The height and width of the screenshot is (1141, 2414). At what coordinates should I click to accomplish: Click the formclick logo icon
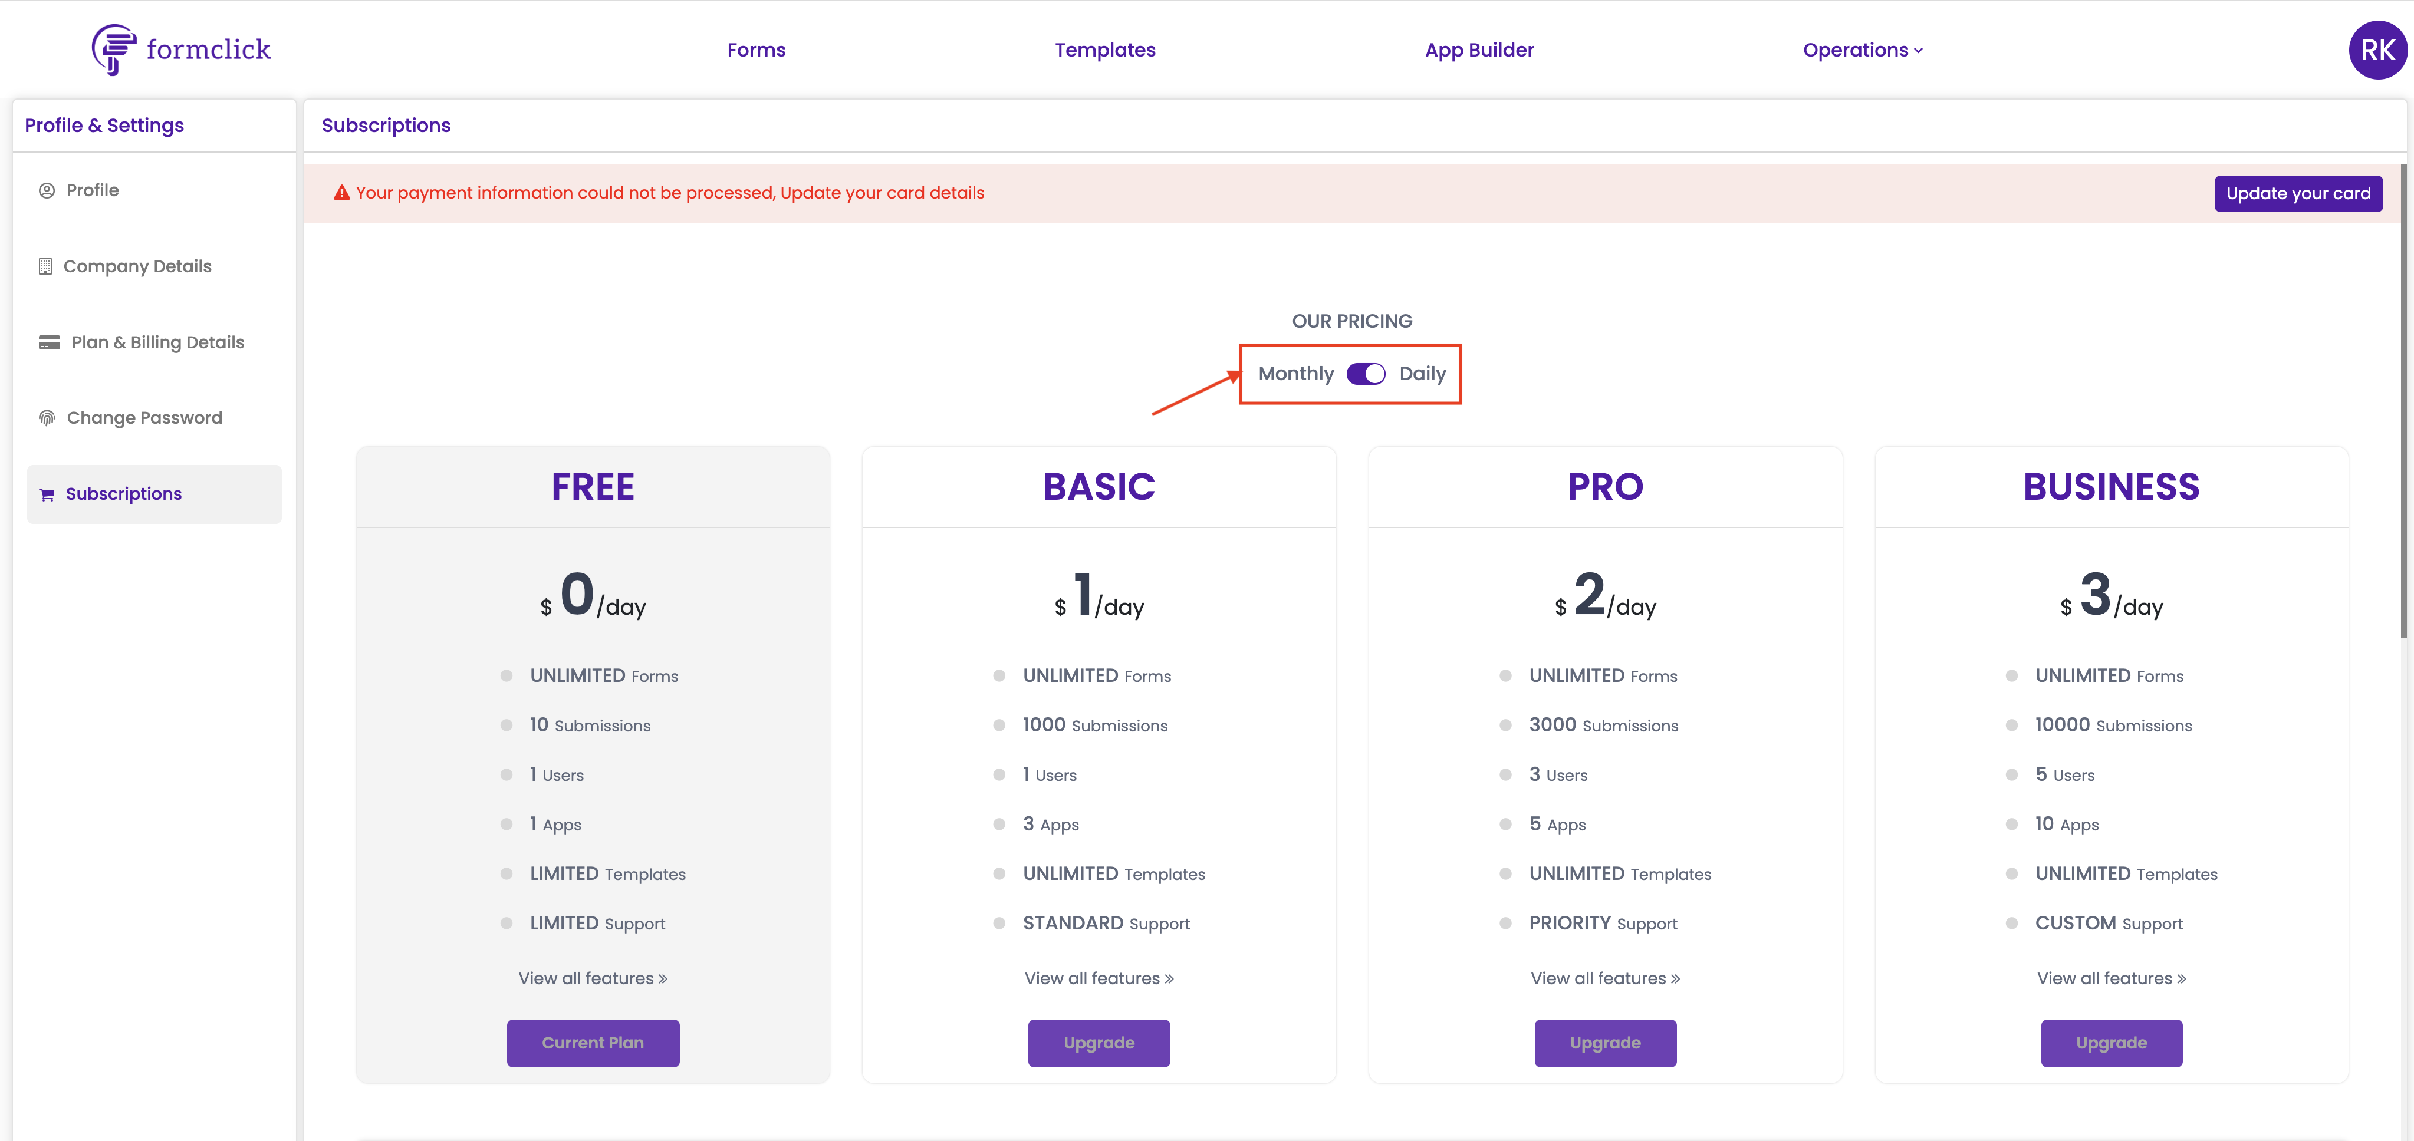click(x=113, y=49)
